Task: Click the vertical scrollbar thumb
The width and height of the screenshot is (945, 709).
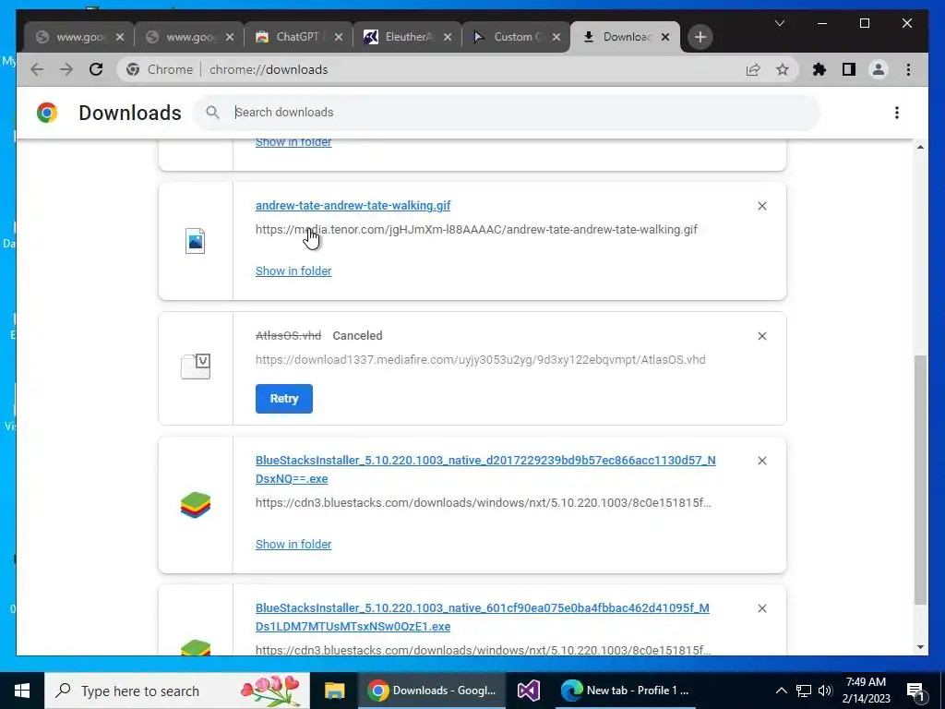Action: (920, 480)
